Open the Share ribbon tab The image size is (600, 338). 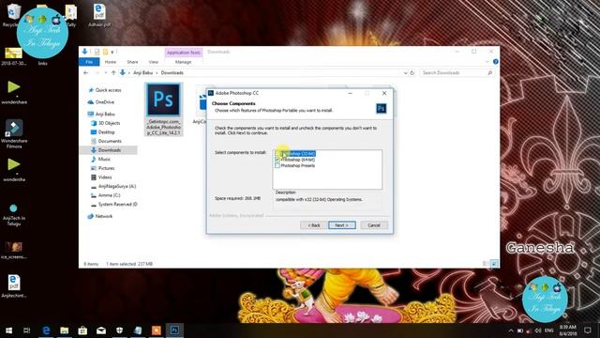132,62
